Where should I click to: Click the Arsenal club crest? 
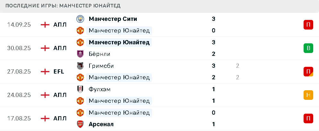[x=80, y=124]
